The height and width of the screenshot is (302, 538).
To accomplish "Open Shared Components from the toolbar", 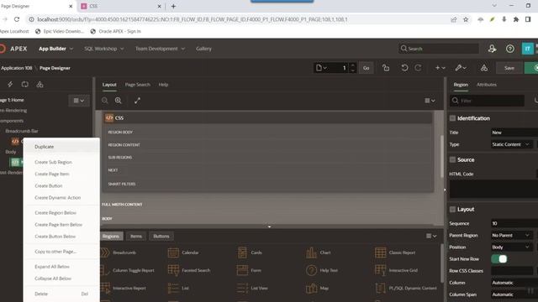I will click(484, 68).
